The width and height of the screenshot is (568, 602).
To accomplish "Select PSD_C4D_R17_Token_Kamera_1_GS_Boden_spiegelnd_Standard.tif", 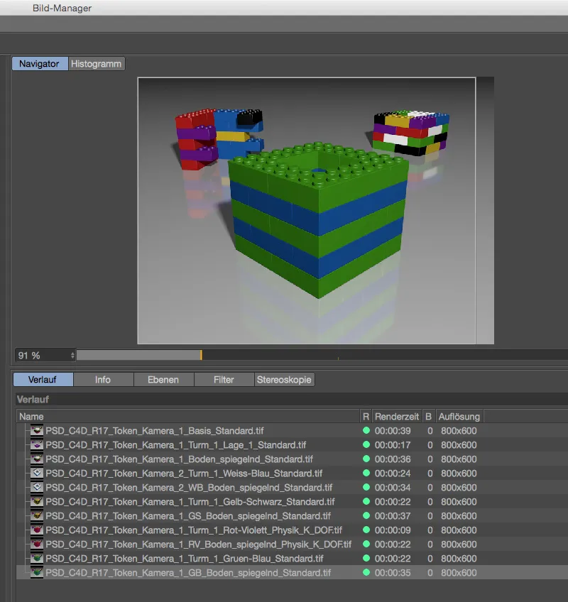I will click(x=189, y=516).
